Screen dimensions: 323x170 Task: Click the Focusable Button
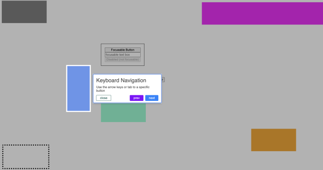(123, 50)
